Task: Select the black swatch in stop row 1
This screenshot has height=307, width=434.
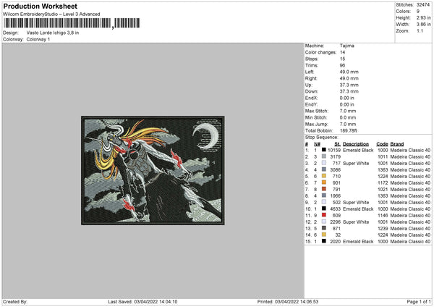Action: pyautogui.click(x=324, y=150)
